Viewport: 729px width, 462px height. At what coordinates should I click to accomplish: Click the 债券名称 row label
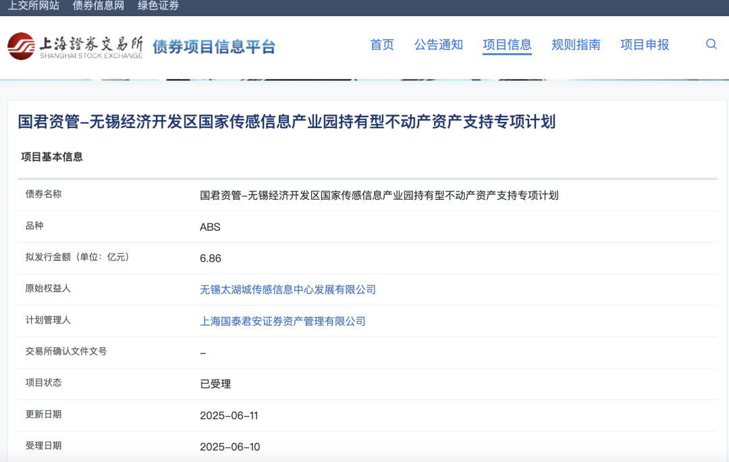(43, 194)
